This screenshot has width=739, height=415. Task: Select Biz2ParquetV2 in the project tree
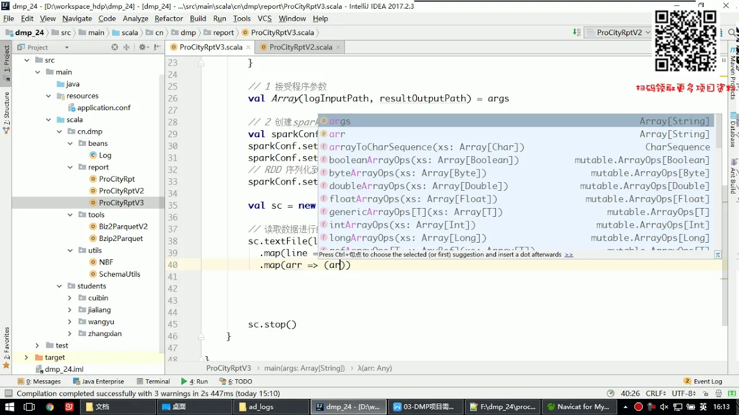pyautogui.click(x=118, y=227)
